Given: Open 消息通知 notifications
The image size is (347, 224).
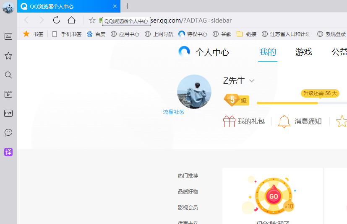Looking at the screenshot, I should pyautogui.click(x=300, y=121).
